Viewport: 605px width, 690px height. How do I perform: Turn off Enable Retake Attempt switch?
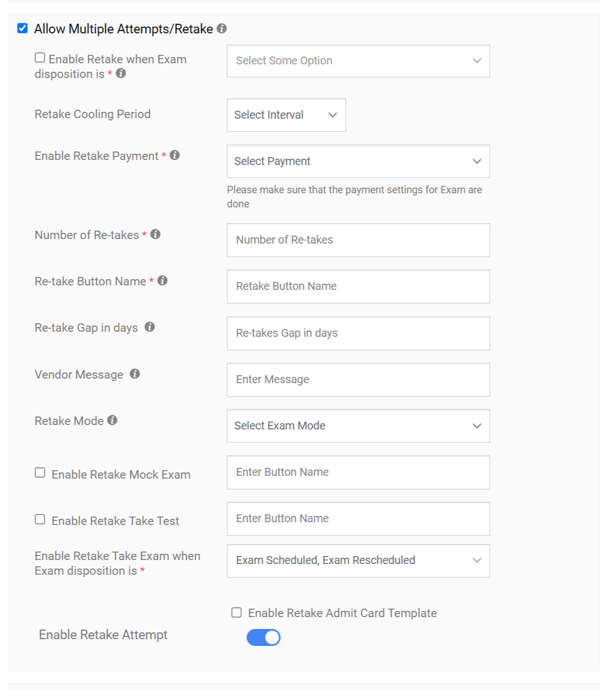coord(263,637)
